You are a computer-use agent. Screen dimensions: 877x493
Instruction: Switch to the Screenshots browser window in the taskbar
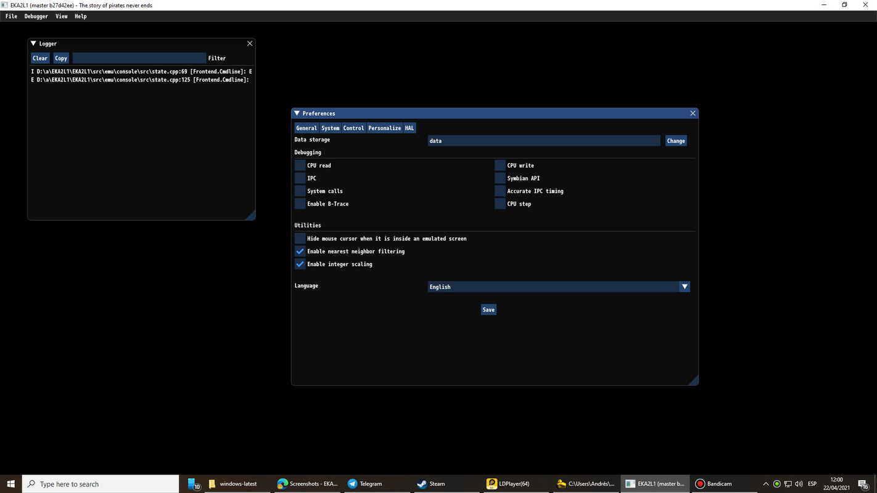point(307,484)
